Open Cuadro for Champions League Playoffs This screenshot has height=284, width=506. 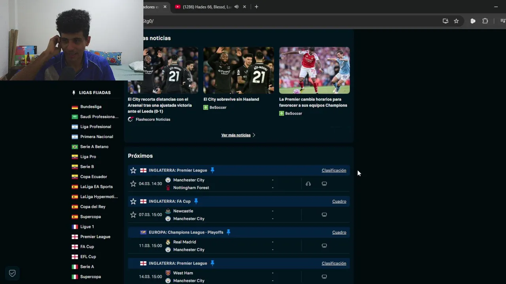tap(339, 232)
